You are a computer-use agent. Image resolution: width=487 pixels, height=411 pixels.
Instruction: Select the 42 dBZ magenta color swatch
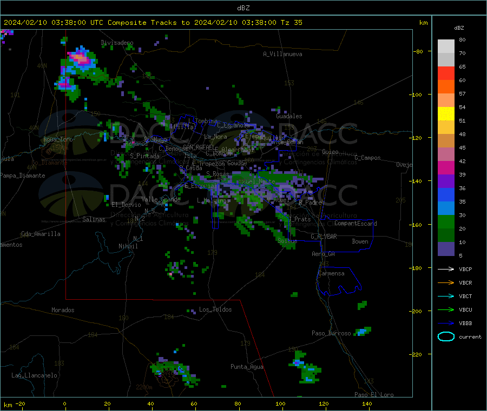coord(446,167)
